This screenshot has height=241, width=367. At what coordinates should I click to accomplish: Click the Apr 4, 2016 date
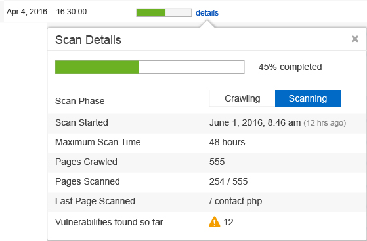pos(27,12)
